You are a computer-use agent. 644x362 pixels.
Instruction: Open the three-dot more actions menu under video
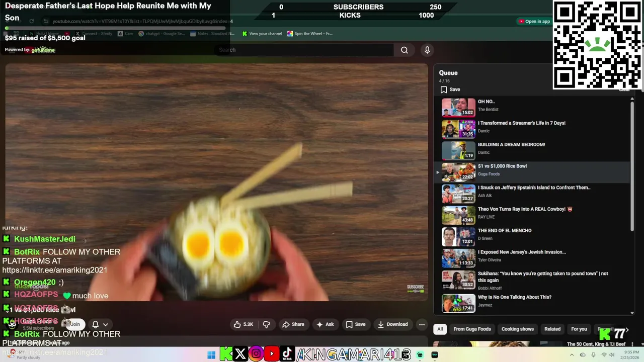422,324
